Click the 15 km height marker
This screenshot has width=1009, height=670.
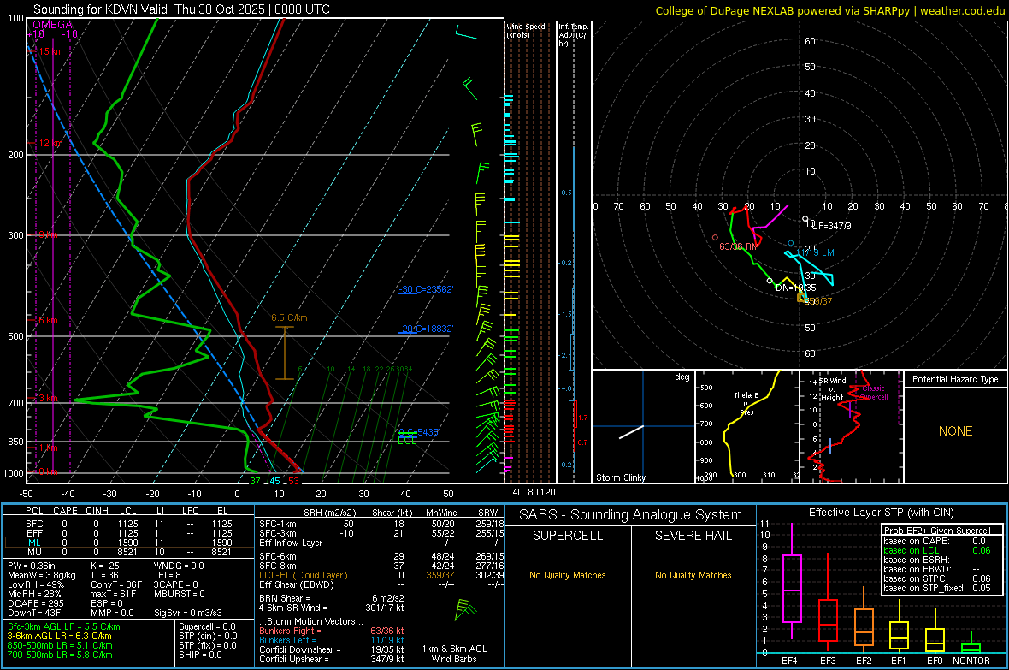[x=50, y=51]
